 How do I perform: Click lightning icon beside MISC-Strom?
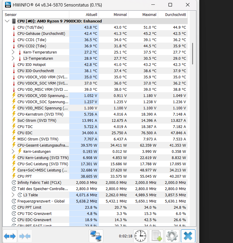tap(14, 139)
